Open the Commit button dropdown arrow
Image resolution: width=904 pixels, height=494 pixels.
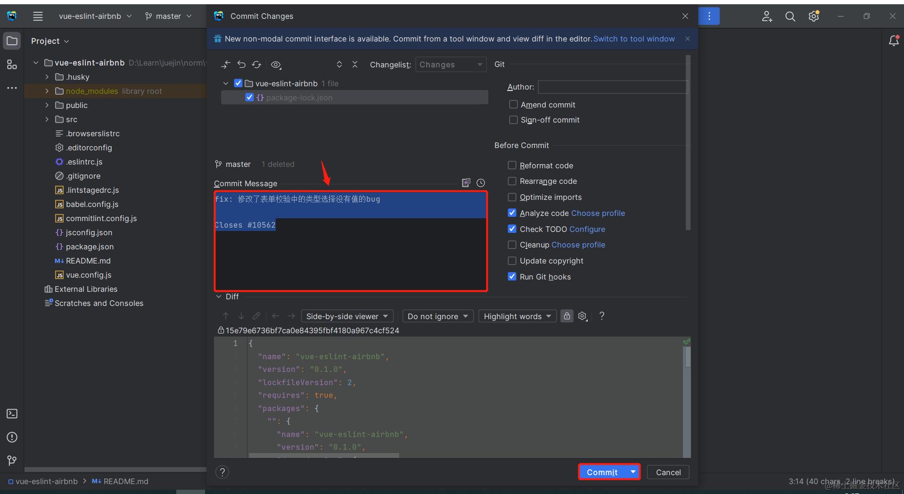633,472
